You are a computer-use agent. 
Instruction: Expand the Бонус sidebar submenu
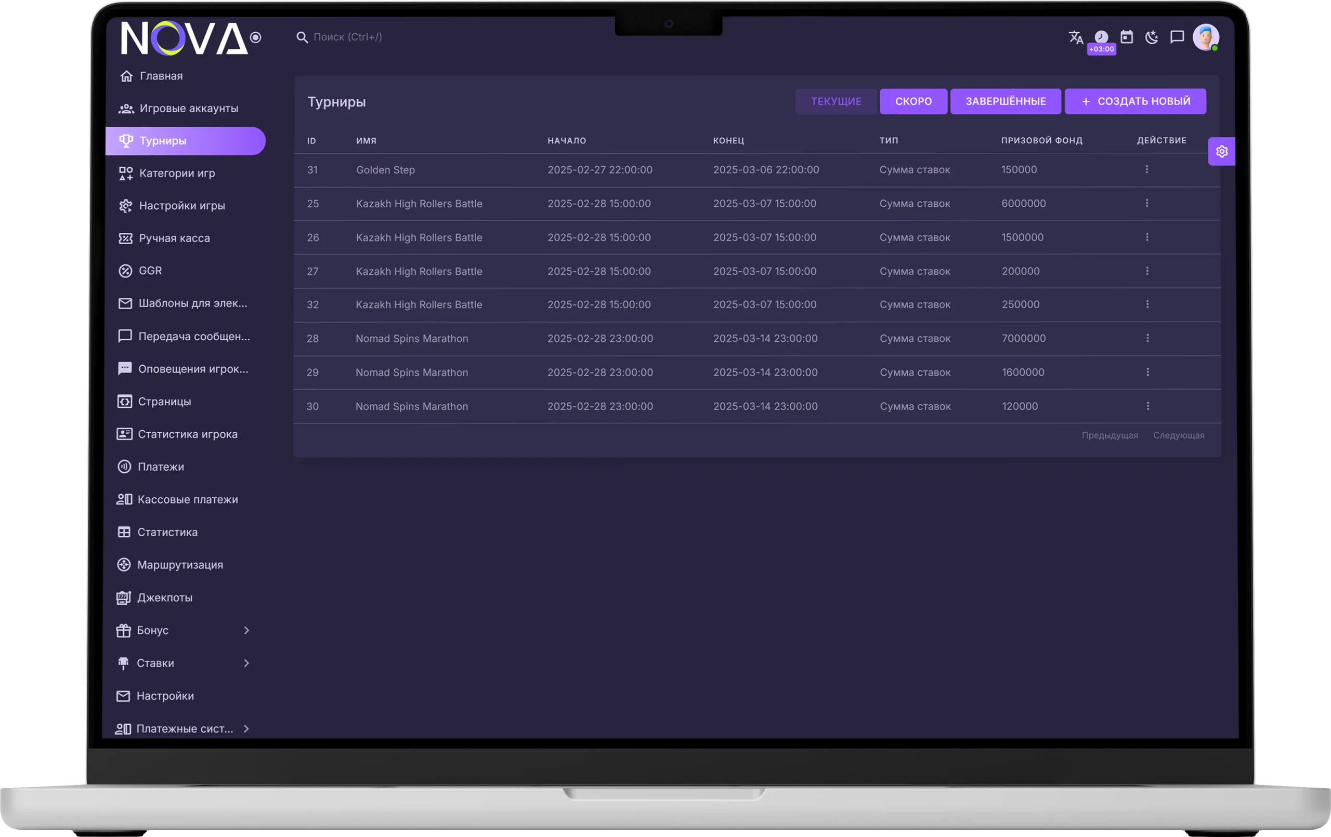pyautogui.click(x=246, y=630)
